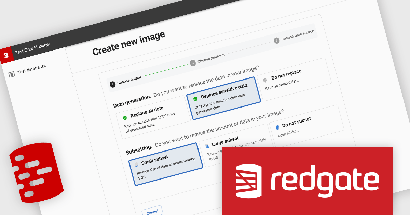Viewport: 410px width, 215px height.
Task: Choose the Do not subset option
Action: tap(306, 126)
